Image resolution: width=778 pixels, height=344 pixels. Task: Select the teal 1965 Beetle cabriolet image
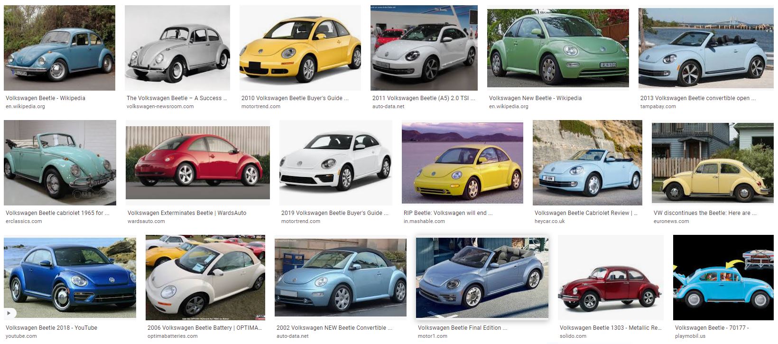point(60,163)
